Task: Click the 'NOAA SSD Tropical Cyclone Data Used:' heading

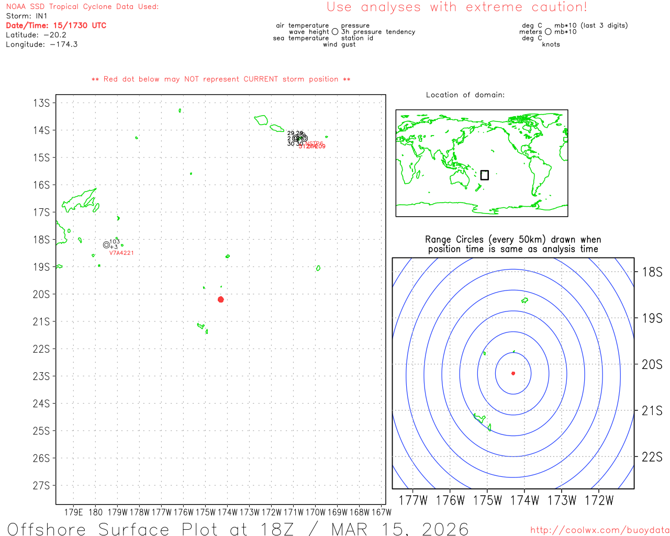Action: (82, 7)
